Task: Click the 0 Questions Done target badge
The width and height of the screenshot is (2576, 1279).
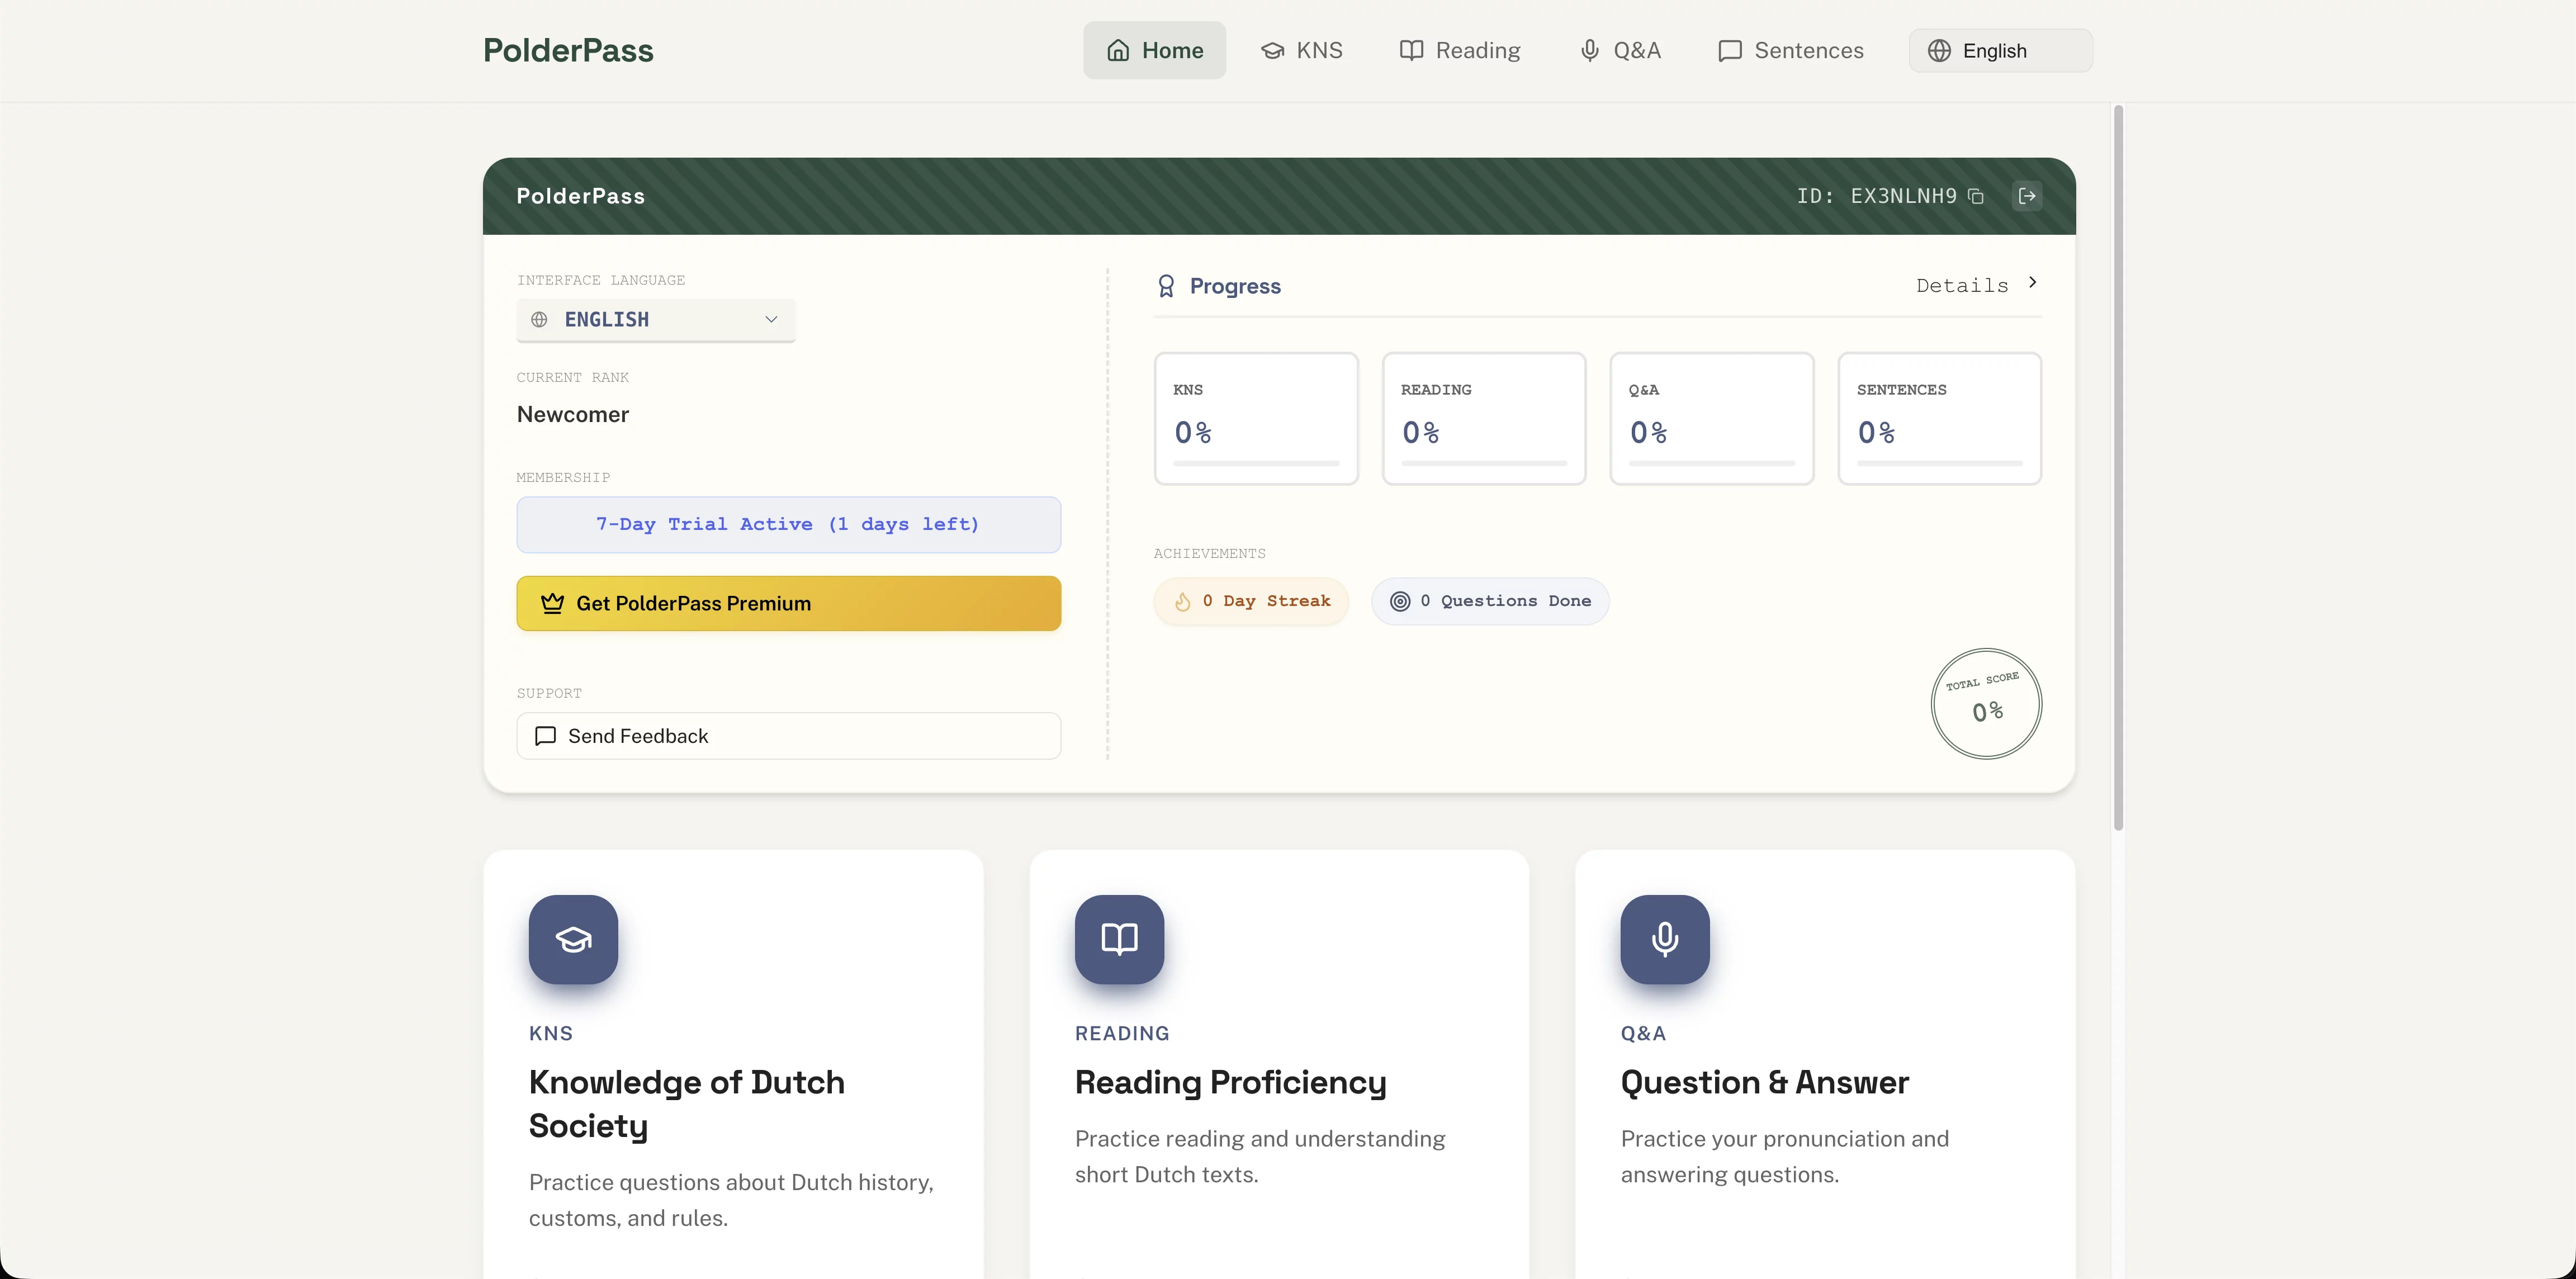Action: pyautogui.click(x=1490, y=601)
